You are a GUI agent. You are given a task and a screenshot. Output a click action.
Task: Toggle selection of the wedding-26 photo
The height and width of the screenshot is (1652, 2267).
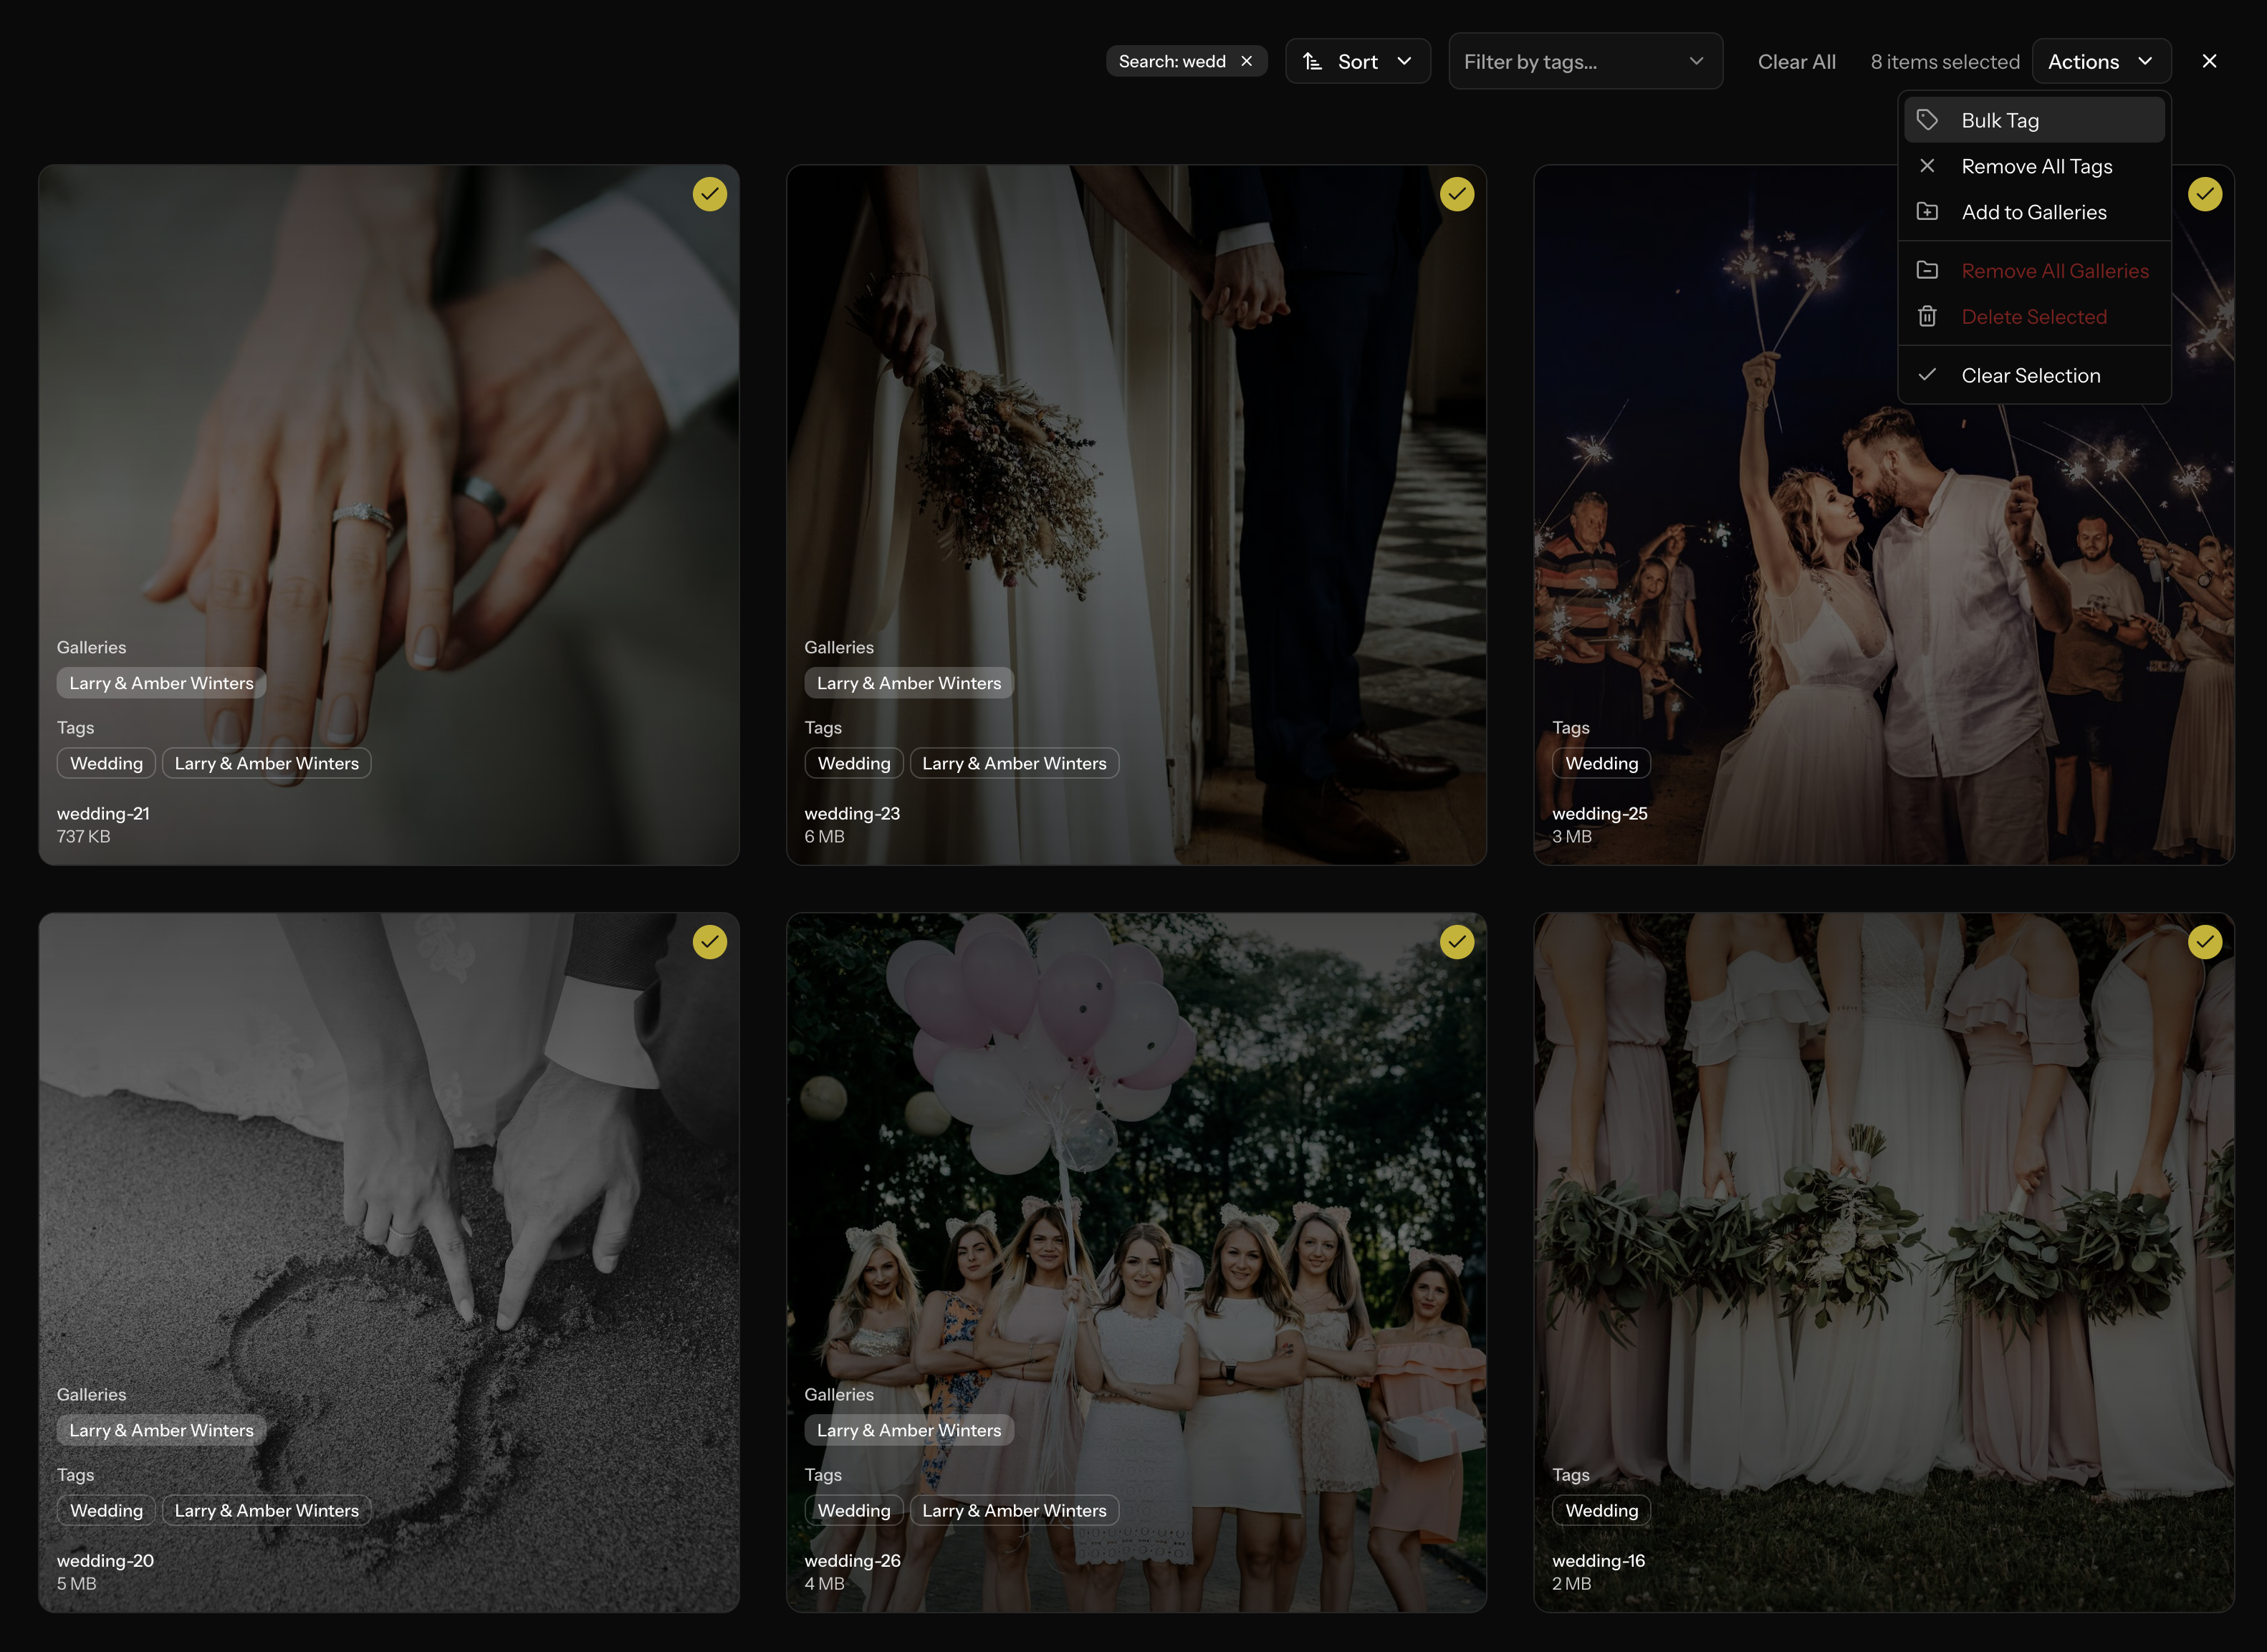tap(1457, 941)
